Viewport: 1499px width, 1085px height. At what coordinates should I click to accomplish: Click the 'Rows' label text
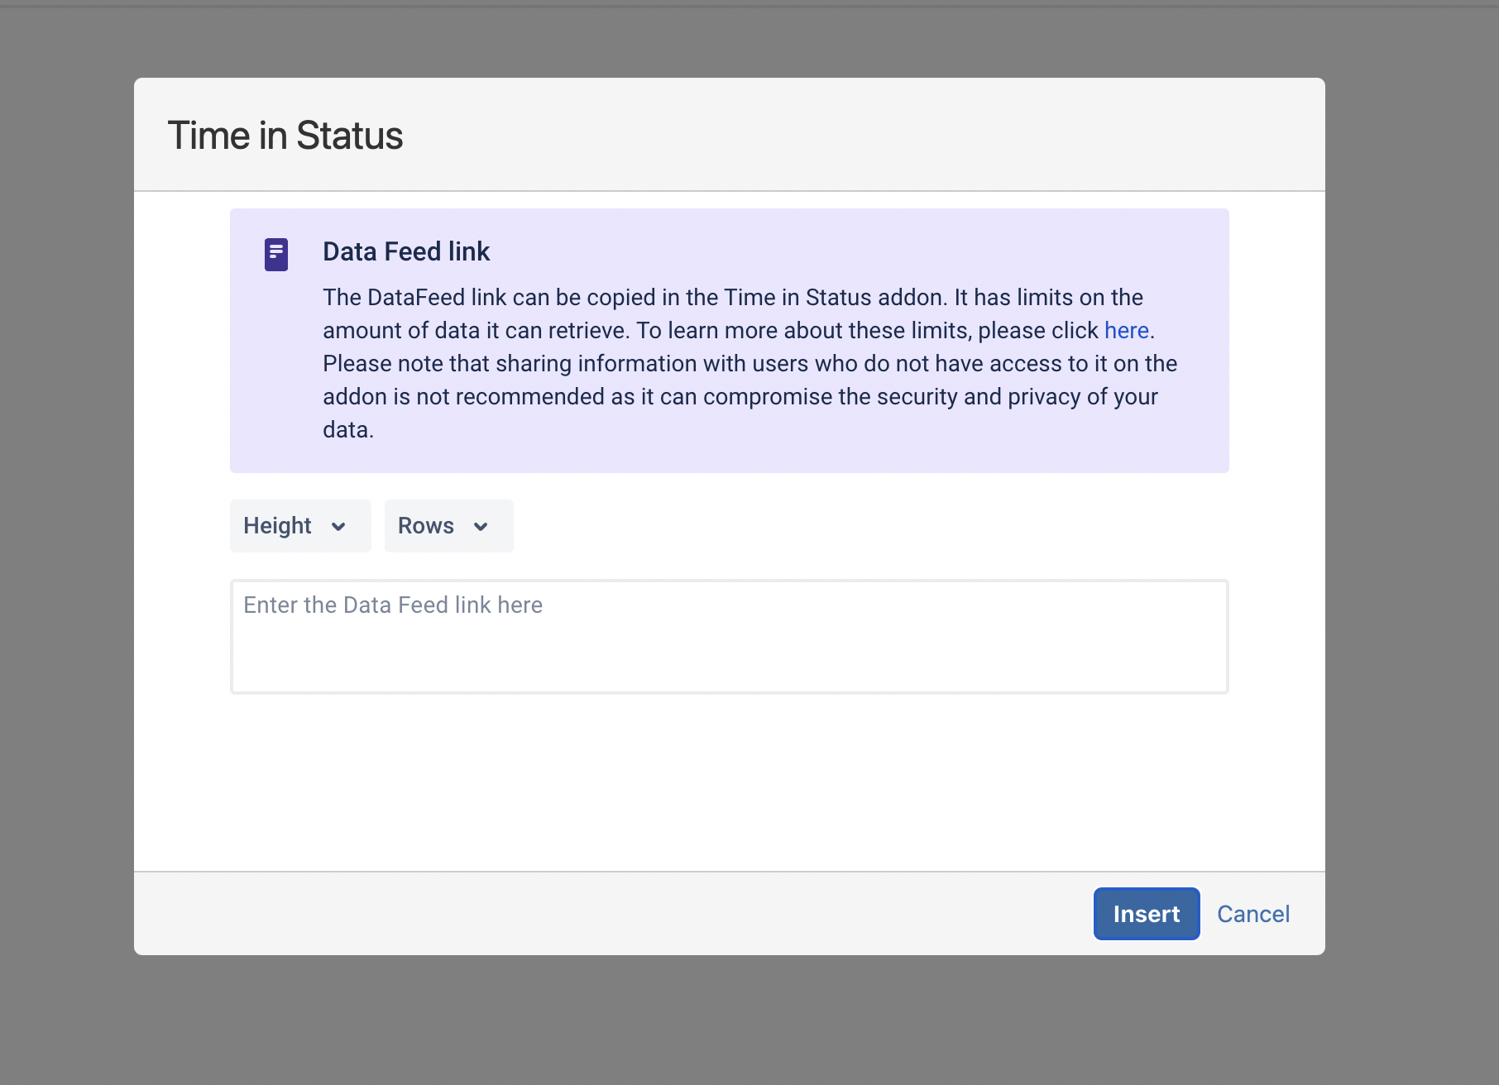[425, 526]
